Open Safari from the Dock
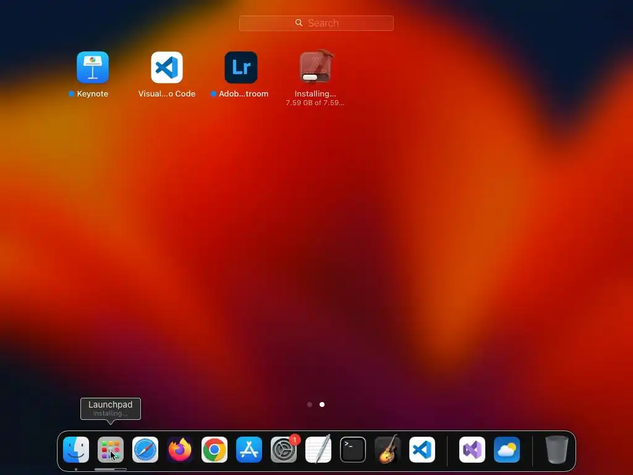This screenshot has width=633, height=475. [x=145, y=450]
